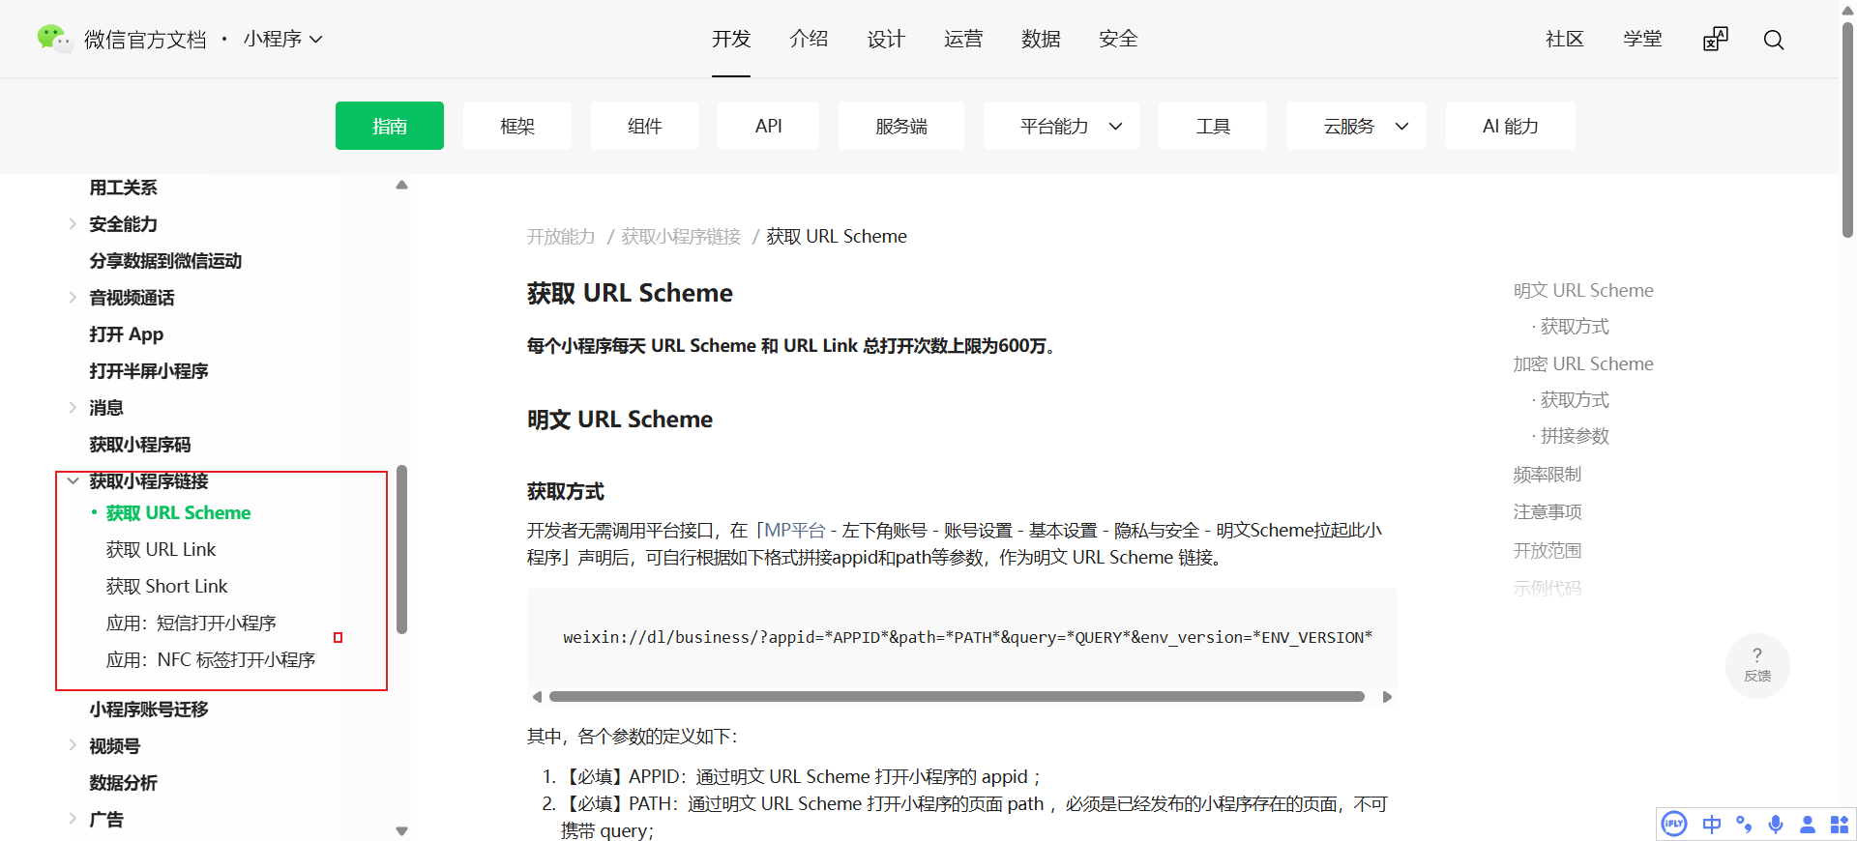Click sidebar scroll-up arrow
This screenshot has width=1857, height=841.
click(x=401, y=185)
